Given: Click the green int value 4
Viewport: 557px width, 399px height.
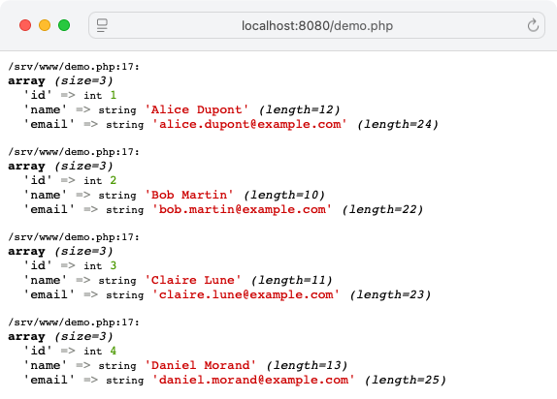Looking at the screenshot, I should [x=114, y=351].
